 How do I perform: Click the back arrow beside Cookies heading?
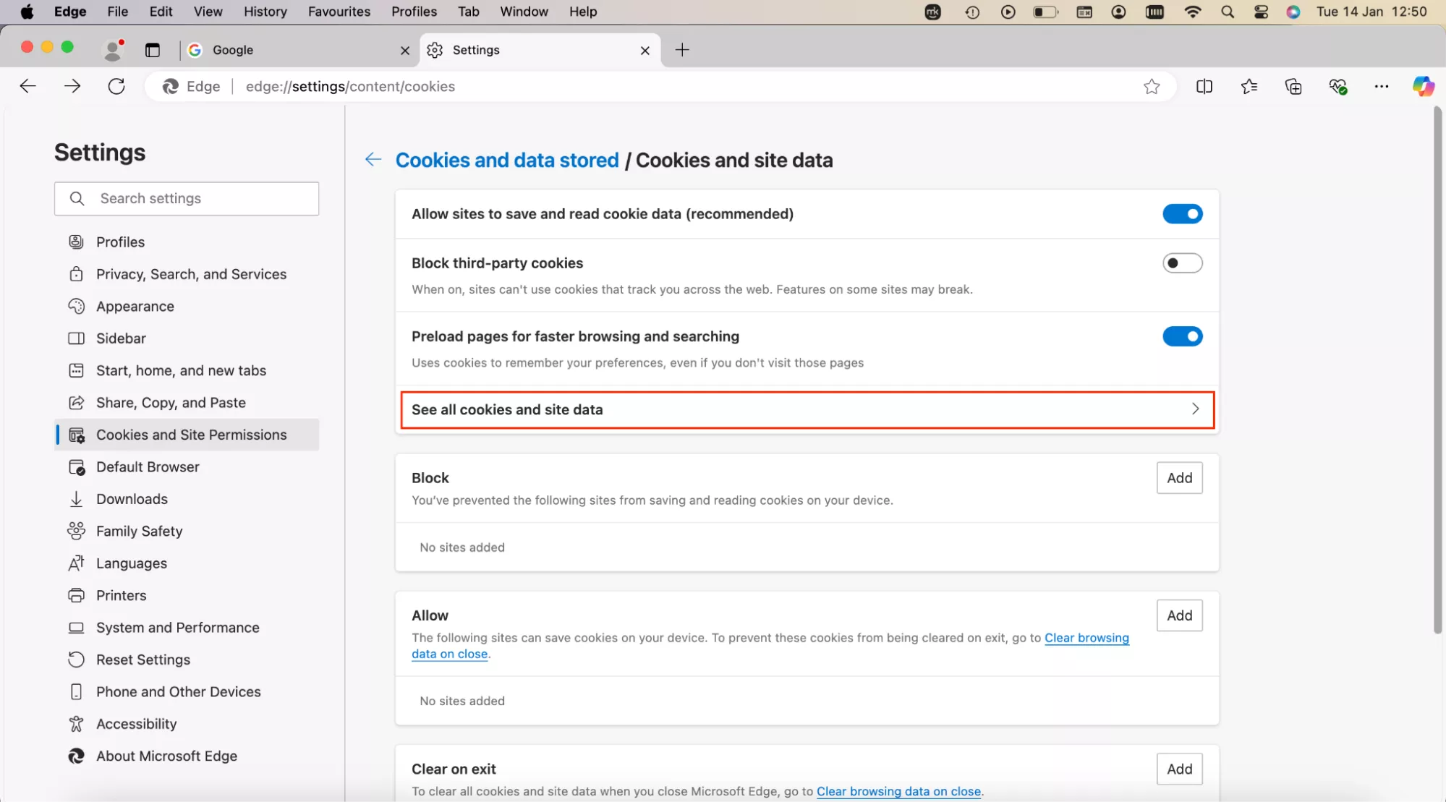point(373,160)
